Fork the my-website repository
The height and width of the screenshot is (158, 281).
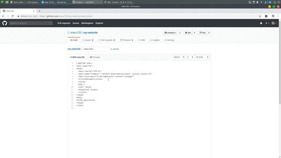[x=202, y=33]
